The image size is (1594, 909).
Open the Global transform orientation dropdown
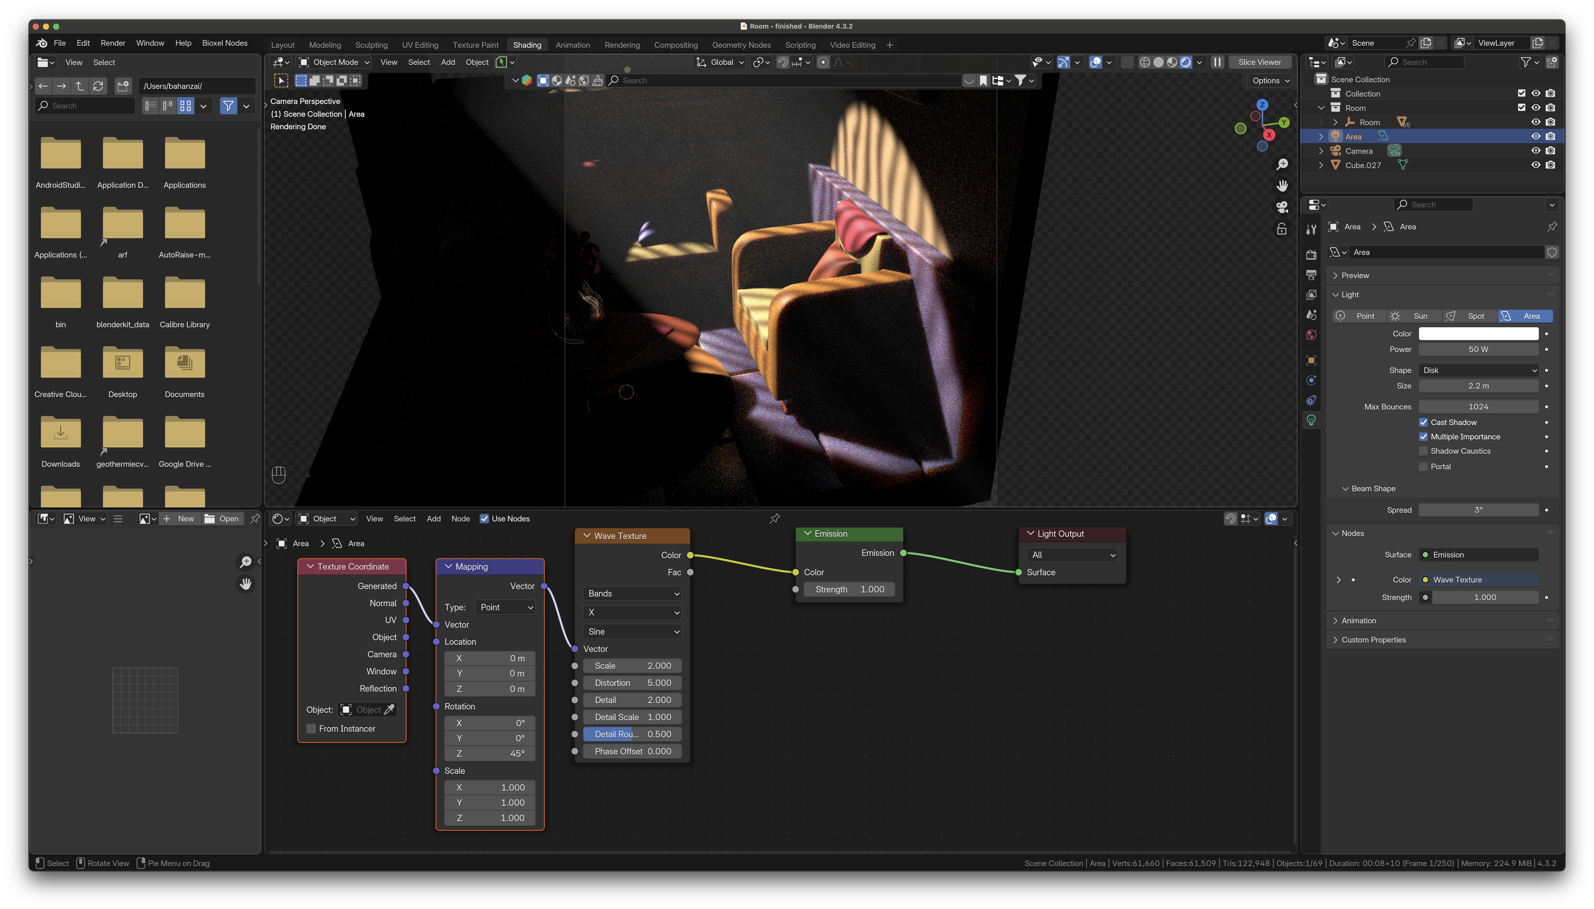click(x=720, y=62)
